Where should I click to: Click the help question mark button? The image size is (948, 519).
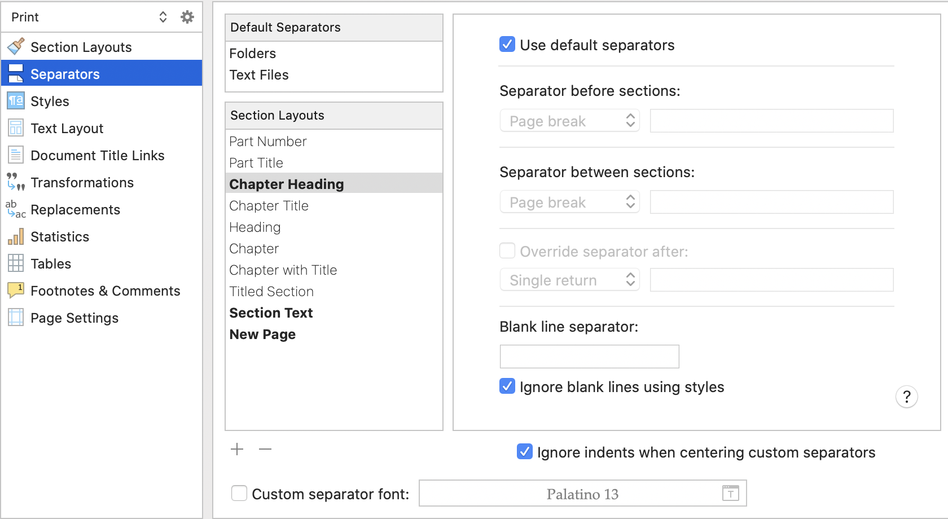[x=907, y=397]
